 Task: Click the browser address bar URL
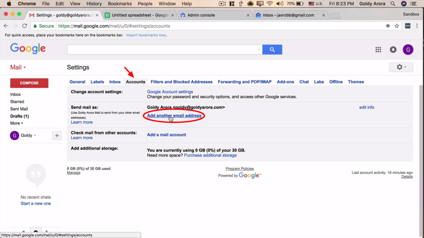(114, 26)
